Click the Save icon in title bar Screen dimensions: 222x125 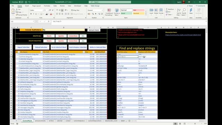[26, 2]
